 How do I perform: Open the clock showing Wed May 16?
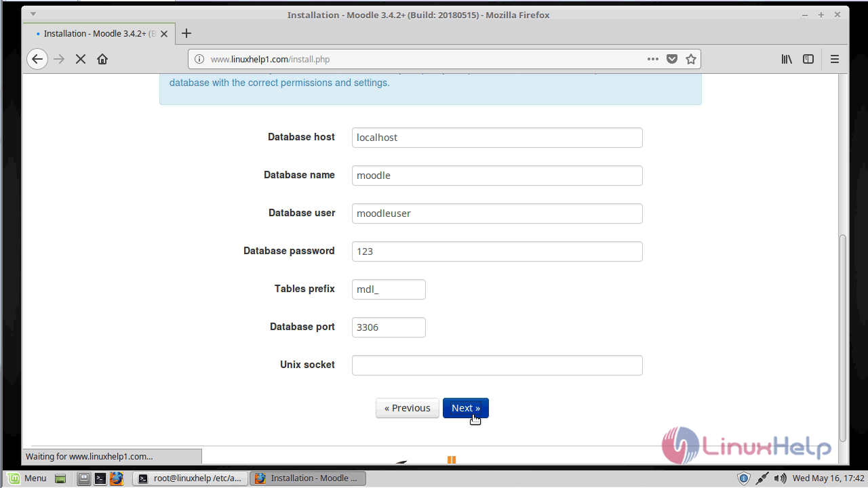tap(829, 479)
